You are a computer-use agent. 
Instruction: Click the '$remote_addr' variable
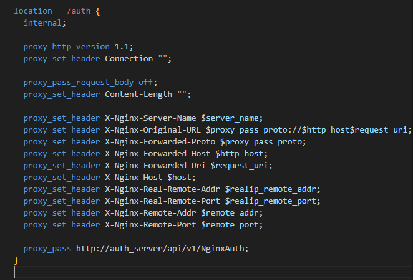[x=230, y=213]
